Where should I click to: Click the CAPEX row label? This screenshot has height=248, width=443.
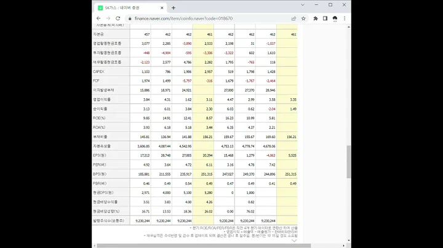pyautogui.click(x=98, y=72)
